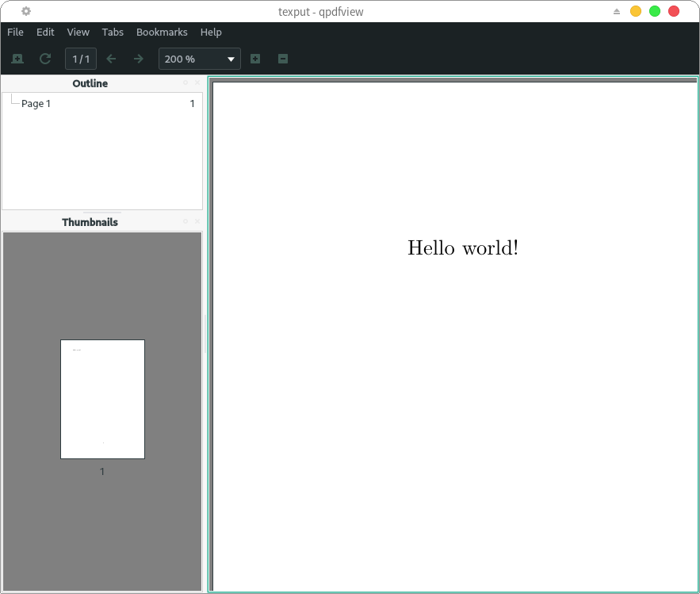Screen dimensions: 700x594
Task: Click the splitter between Outline and Thumbnails
Action: 102,213
